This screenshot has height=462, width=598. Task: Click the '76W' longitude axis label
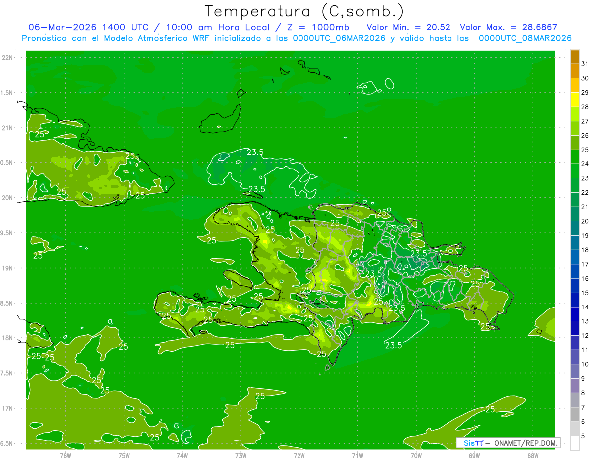pos(65,455)
